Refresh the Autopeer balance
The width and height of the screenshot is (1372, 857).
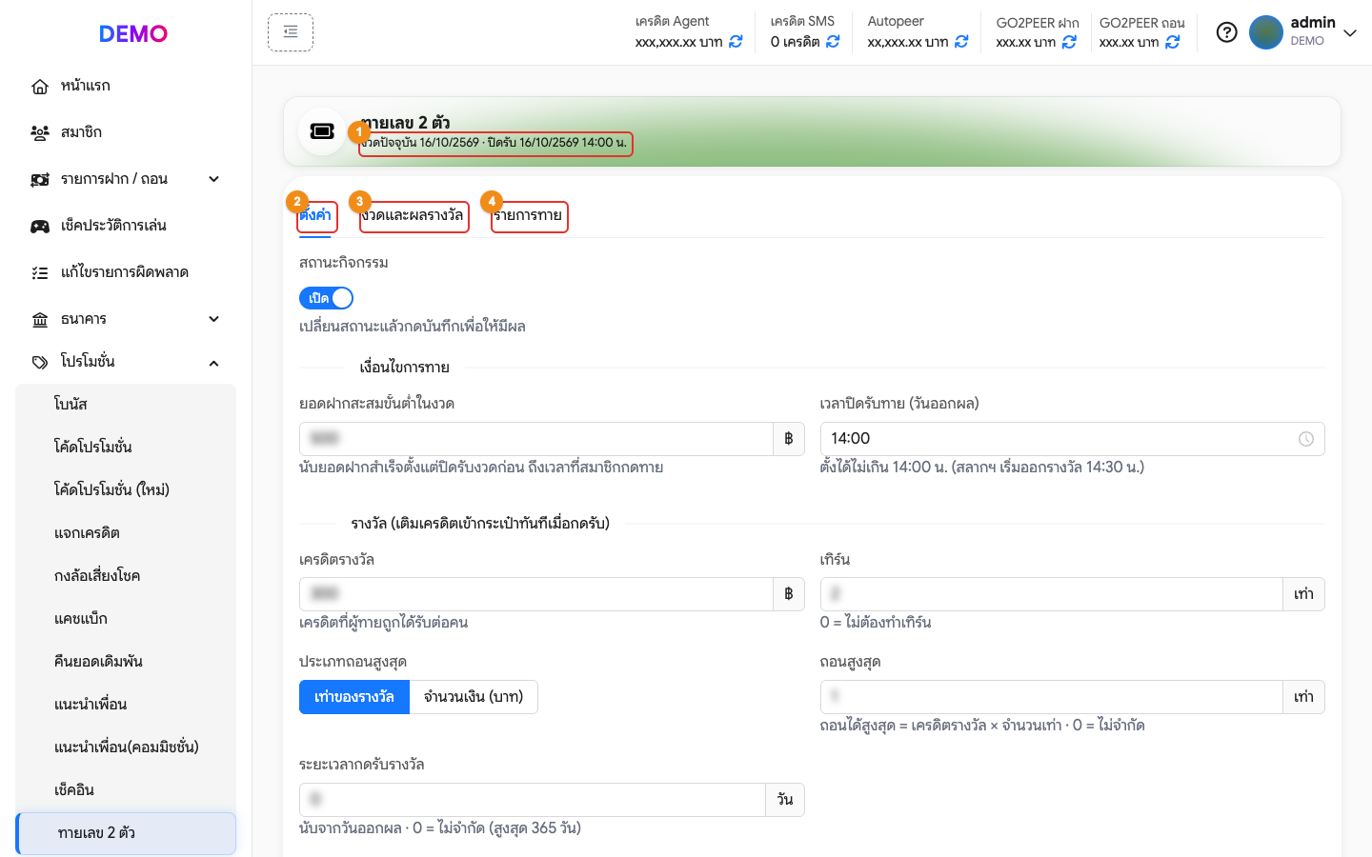tap(961, 42)
